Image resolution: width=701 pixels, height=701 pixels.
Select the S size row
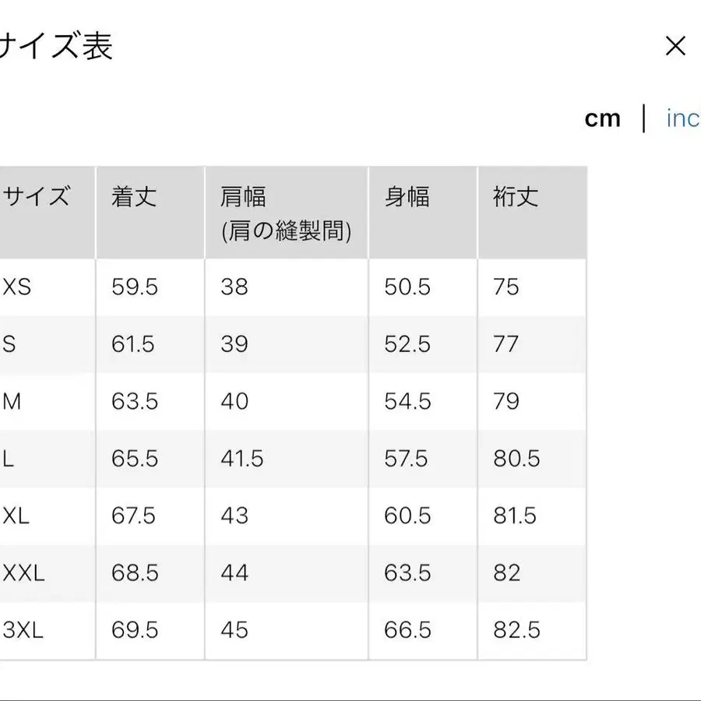coord(12,343)
